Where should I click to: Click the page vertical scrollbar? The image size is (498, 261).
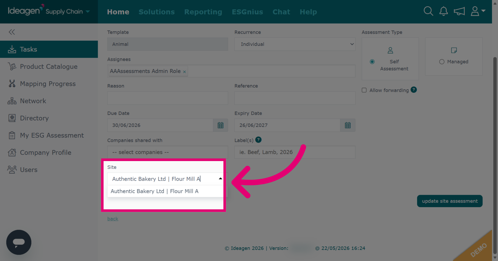click(495, 155)
